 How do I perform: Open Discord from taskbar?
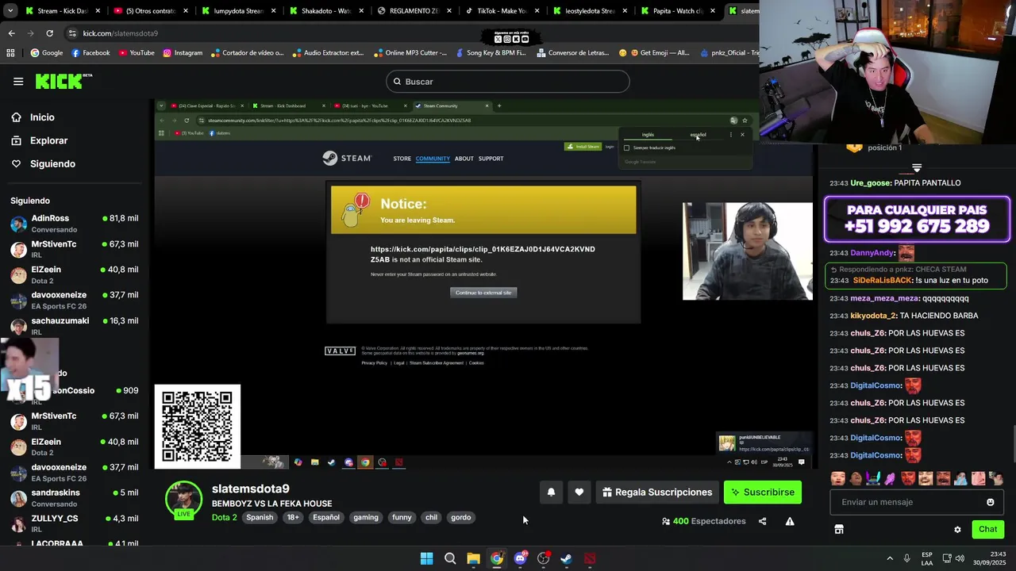pos(520,558)
